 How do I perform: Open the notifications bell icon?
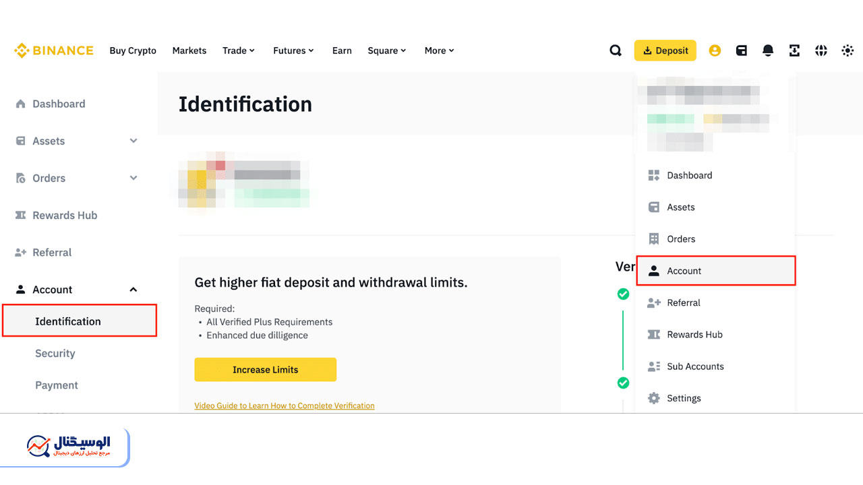[768, 51]
